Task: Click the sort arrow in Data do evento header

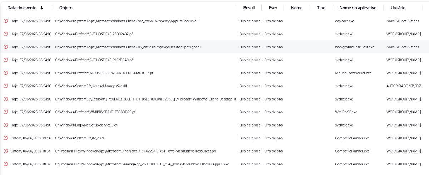Action: (42, 8)
